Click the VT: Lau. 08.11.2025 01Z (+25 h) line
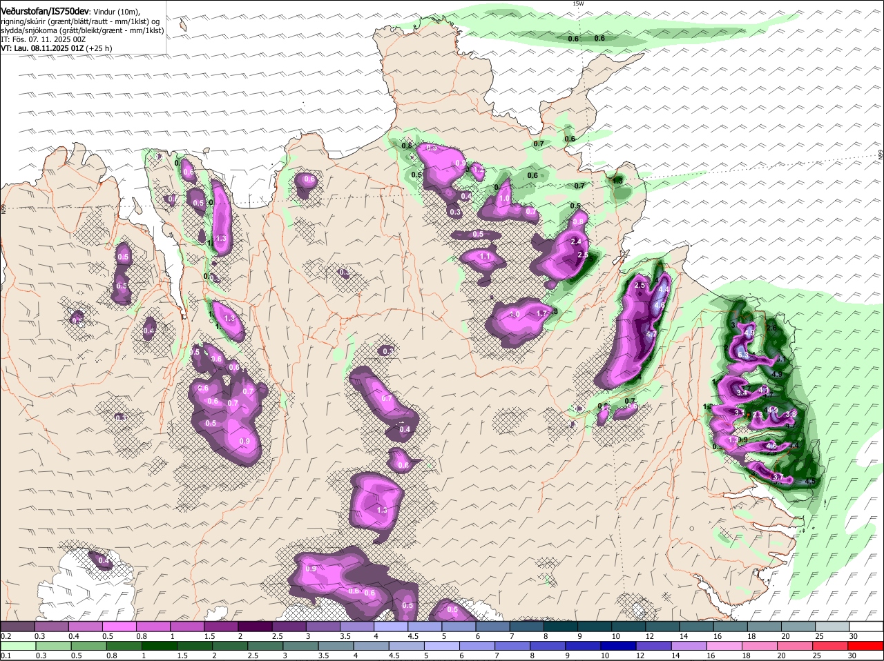The width and height of the screenshot is (884, 661). coord(57,49)
